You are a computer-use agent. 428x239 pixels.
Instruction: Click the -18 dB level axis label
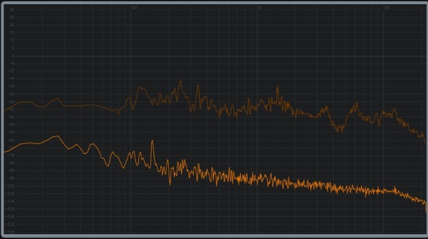point(11,79)
